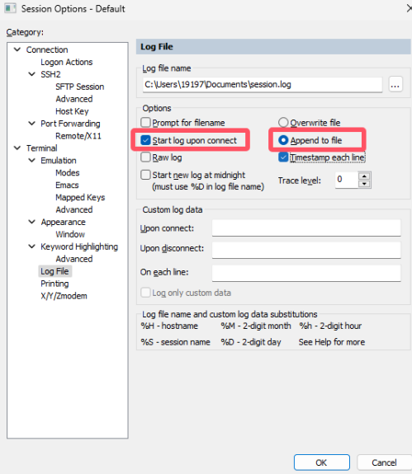Click the browse ellipsis button for log file
412x474 pixels.
[395, 84]
